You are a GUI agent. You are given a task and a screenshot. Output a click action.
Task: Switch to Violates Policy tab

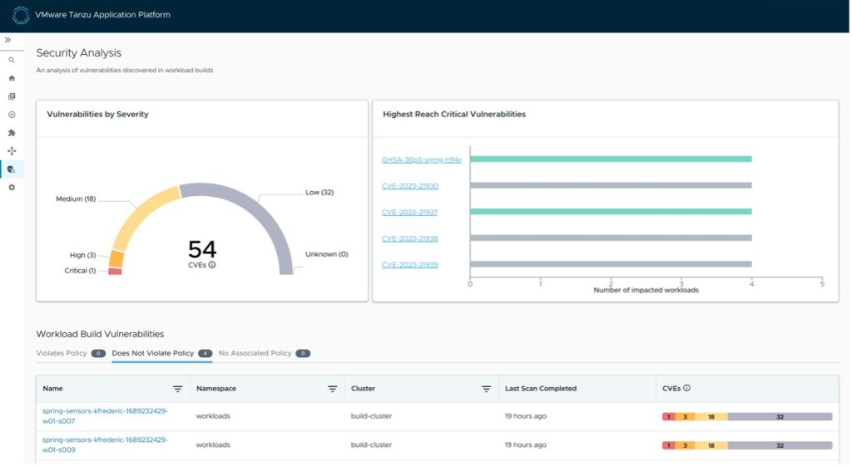pos(62,353)
